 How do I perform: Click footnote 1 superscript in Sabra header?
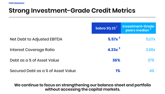coord(117,27)
